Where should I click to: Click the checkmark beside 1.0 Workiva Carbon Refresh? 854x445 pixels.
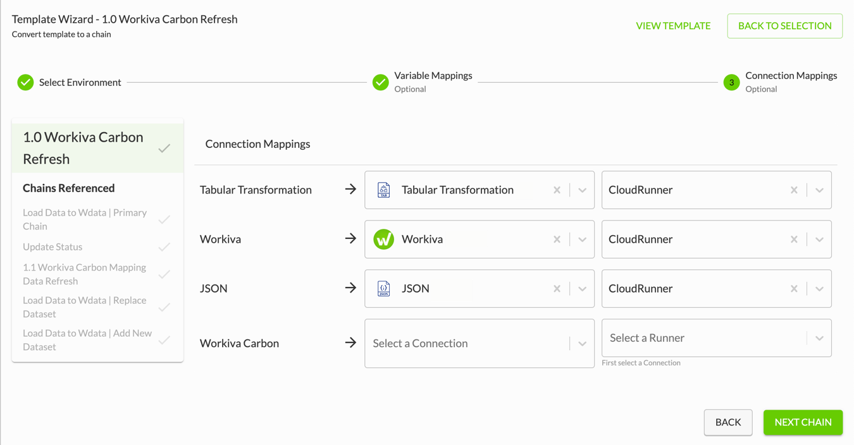coord(164,149)
